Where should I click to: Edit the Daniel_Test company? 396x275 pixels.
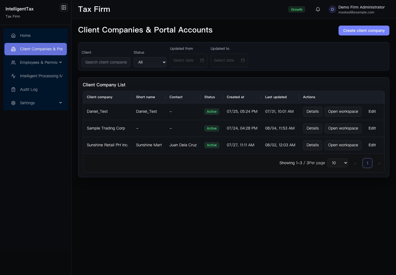[x=372, y=112]
